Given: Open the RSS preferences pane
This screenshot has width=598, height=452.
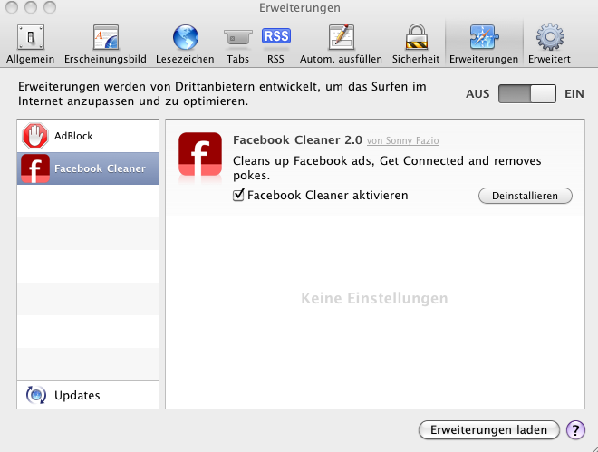Looking at the screenshot, I should point(275,43).
